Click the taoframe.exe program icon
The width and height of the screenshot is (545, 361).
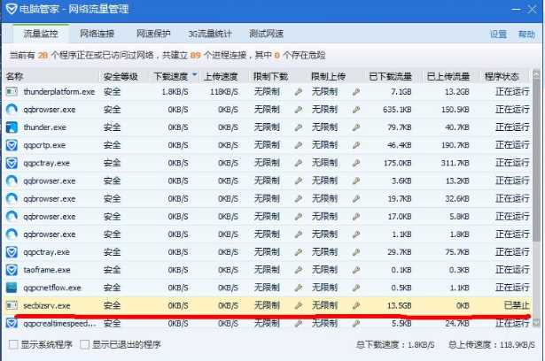pyautogui.click(x=12, y=270)
